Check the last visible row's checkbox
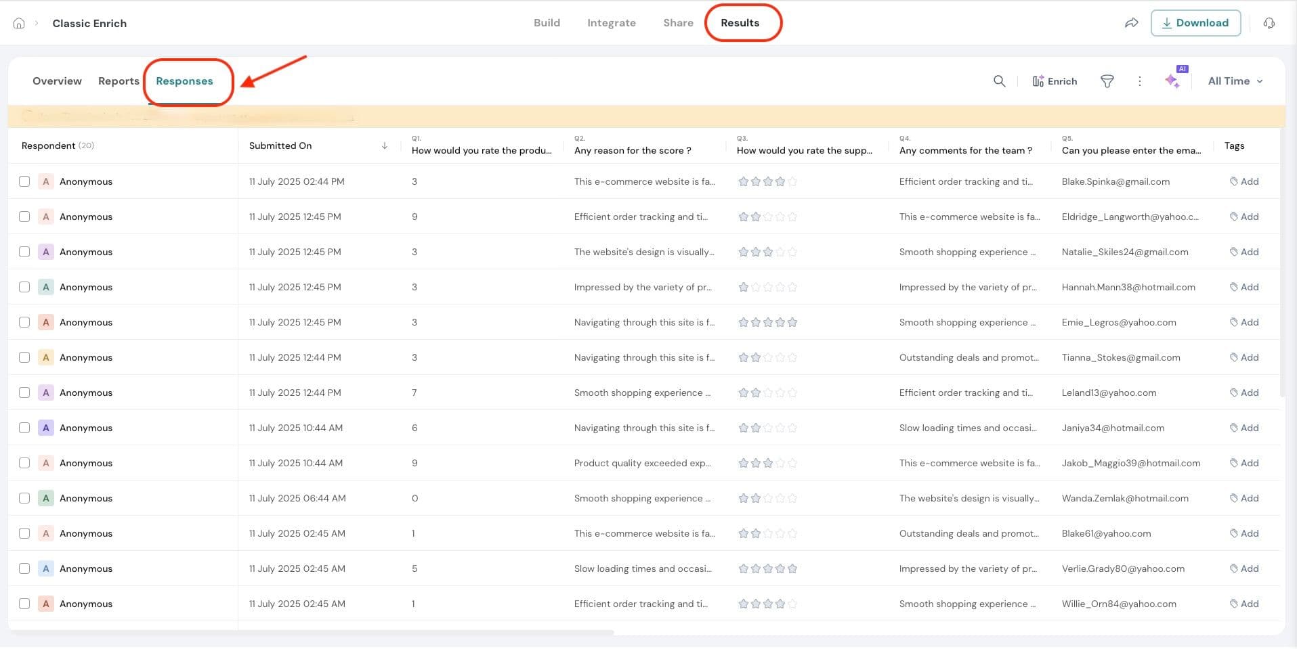This screenshot has height=649, width=1297. coord(24,604)
